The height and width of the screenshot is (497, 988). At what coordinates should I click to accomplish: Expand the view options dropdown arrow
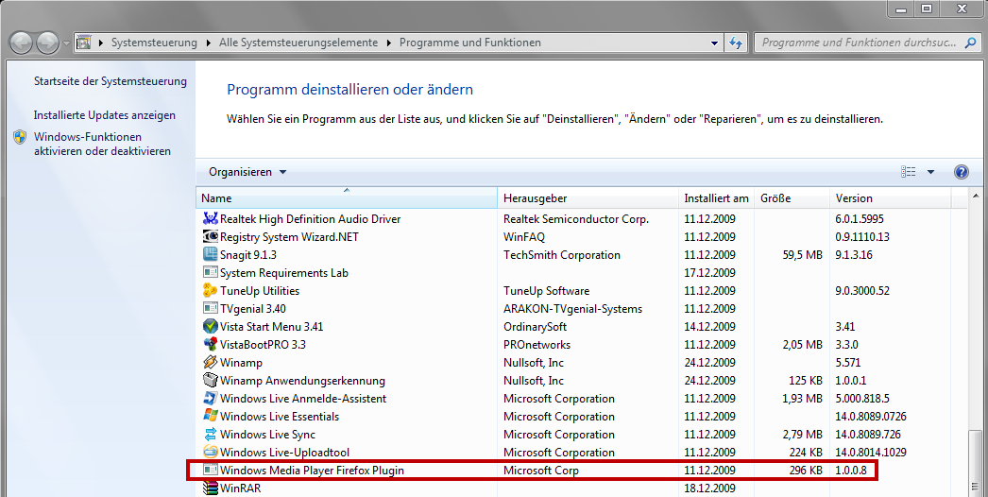pos(930,172)
